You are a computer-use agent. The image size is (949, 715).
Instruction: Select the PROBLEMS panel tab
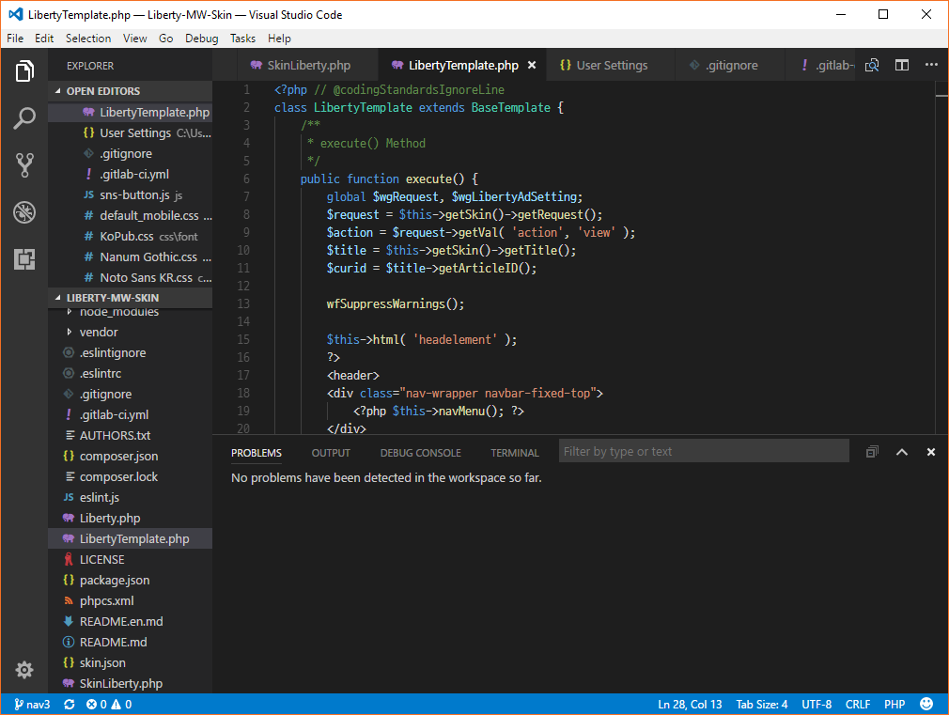(256, 453)
